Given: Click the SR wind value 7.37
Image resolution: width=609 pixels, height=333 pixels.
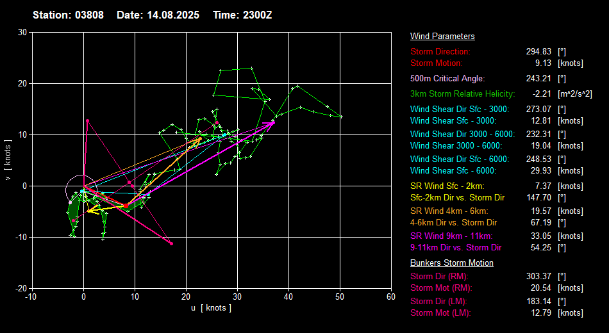Looking at the screenshot, I should [x=543, y=186].
